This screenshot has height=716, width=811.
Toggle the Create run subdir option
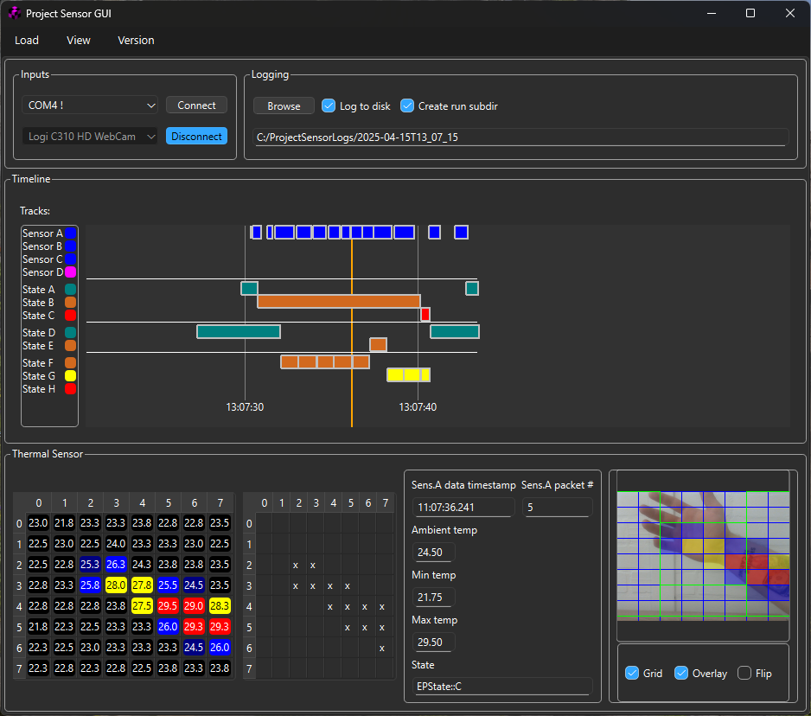tap(407, 105)
